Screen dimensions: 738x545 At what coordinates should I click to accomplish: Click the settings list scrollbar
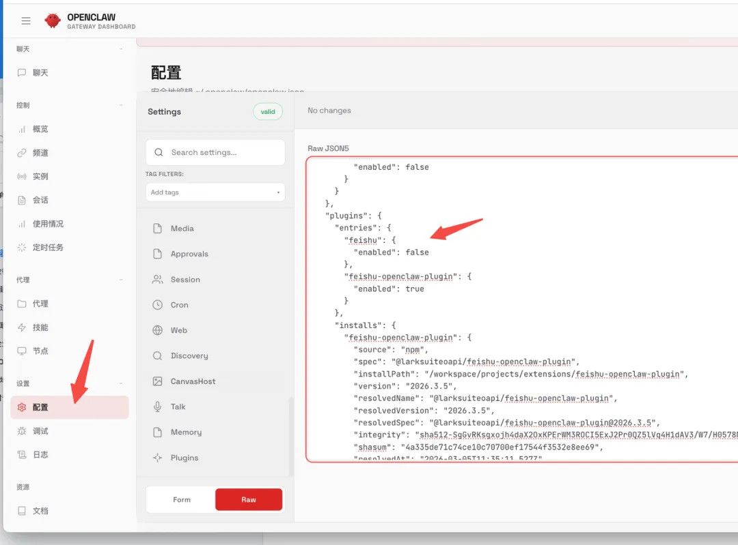point(291,436)
